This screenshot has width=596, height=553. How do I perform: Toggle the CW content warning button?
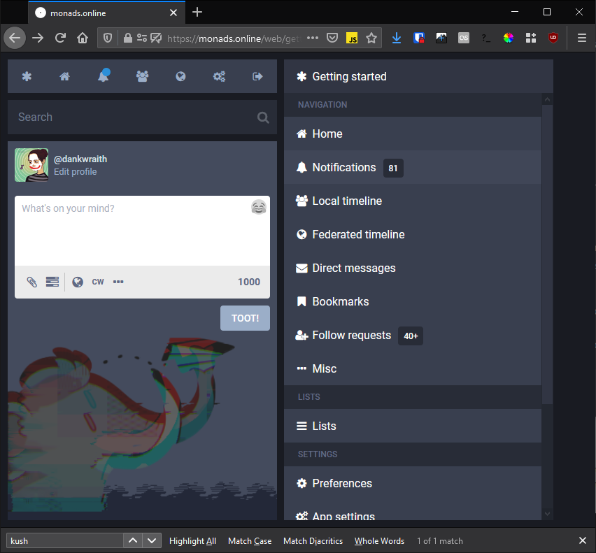(x=98, y=282)
